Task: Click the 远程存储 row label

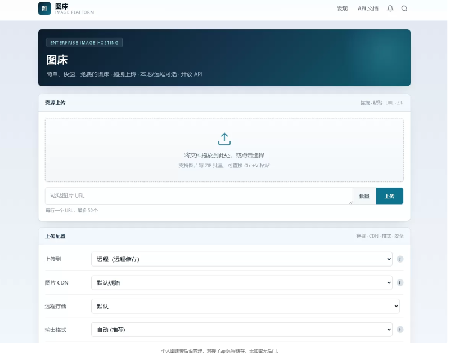Action: [55, 306]
